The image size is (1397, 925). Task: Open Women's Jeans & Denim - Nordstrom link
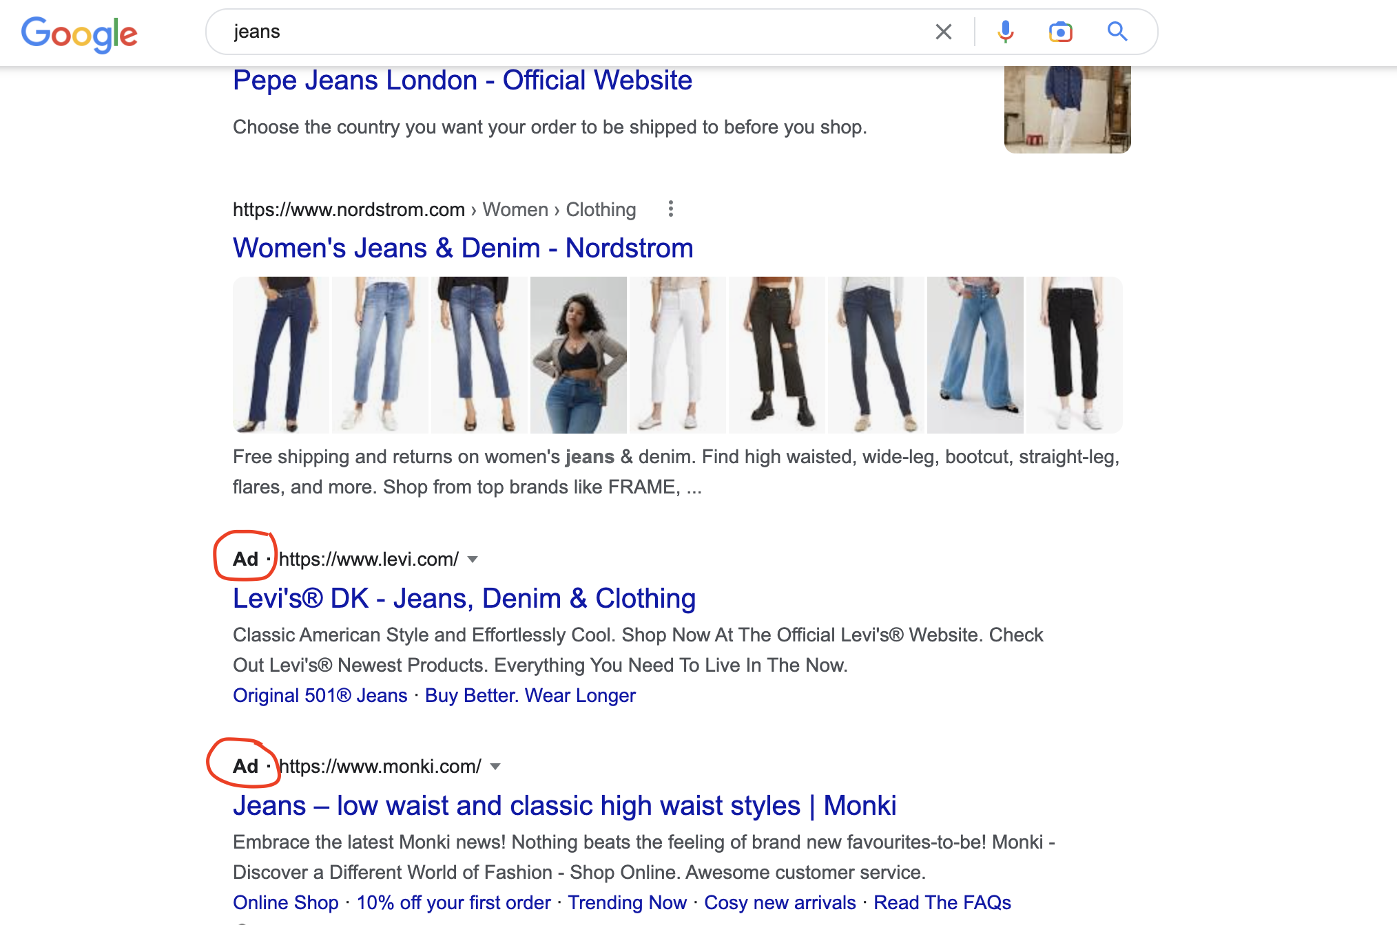tap(463, 248)
